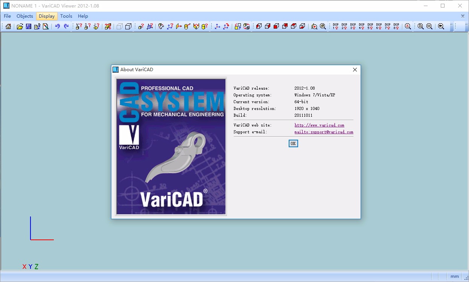Select the black wireframe cube icon
Image resolution: width=469 pixels, height=282 pixels.
point(128,26)
